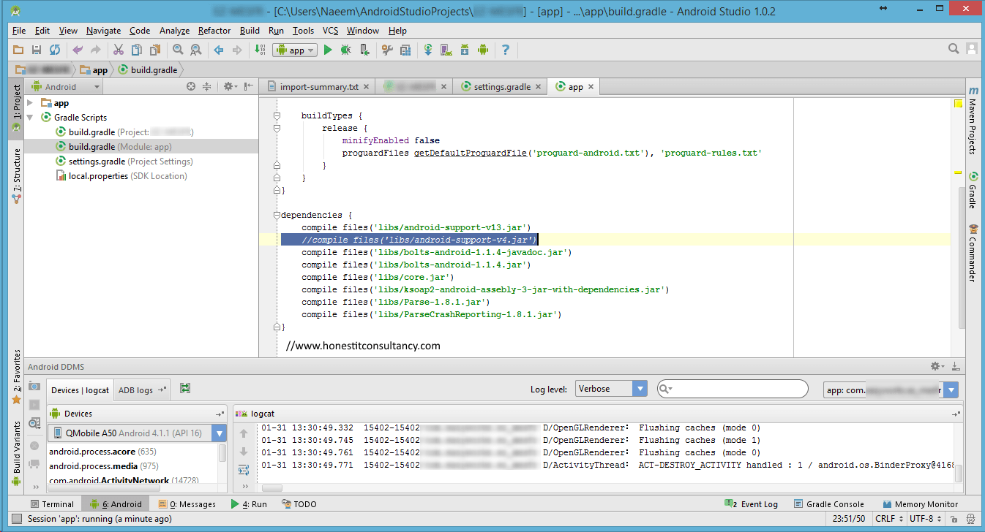
Task: Run the app with green play button
Action: coord(328,50)
